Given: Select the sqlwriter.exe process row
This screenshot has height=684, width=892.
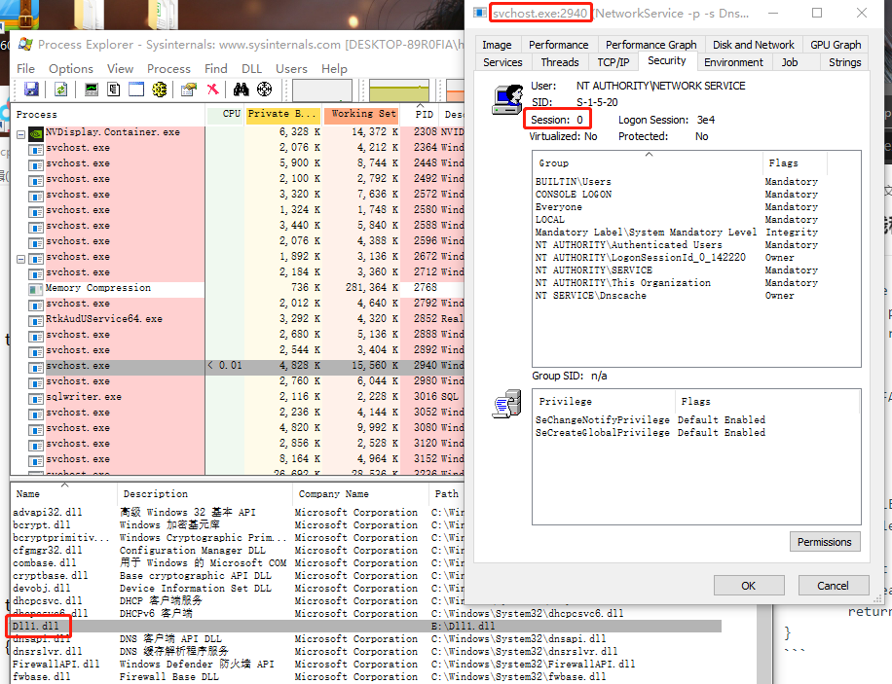Looking at the screenshot, I should click(84, 397).
